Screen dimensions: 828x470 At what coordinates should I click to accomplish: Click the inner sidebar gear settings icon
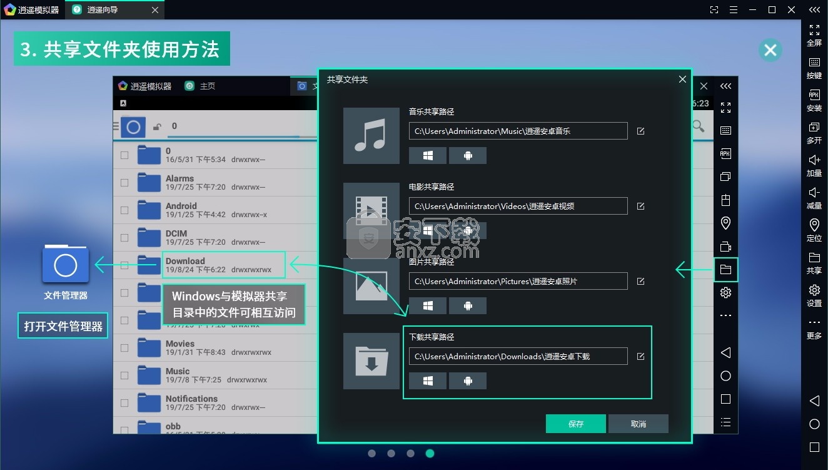[x=725, y=292]
